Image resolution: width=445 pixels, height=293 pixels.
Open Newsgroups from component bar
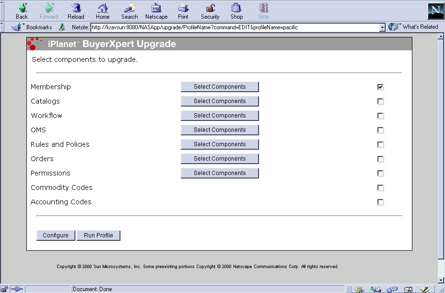click(392, 290)
